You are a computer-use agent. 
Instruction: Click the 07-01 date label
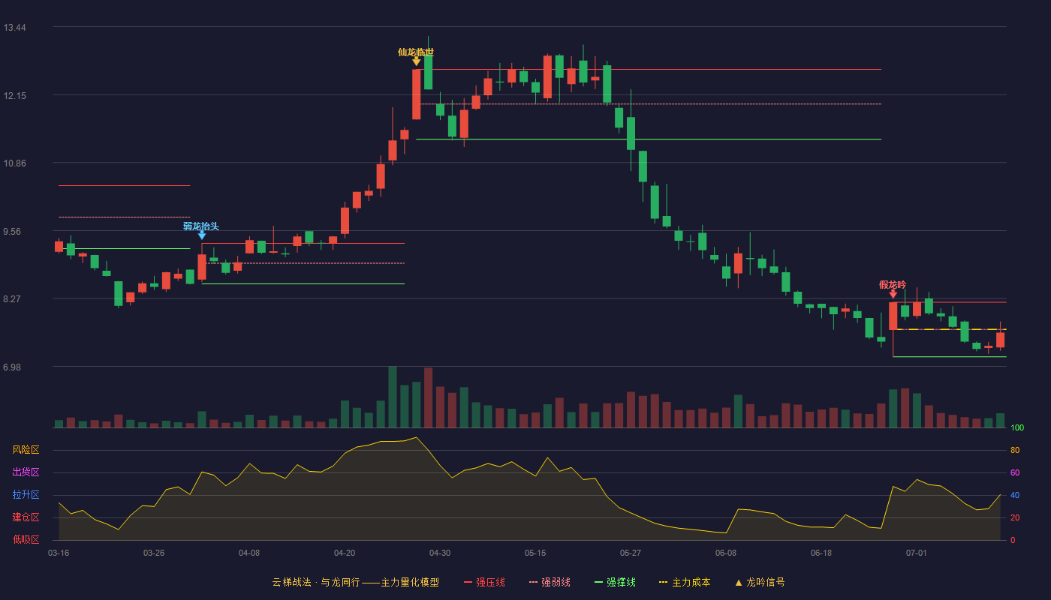coord(917,553)
